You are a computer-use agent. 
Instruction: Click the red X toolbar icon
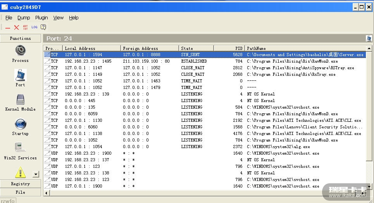[x=16, y=27]
